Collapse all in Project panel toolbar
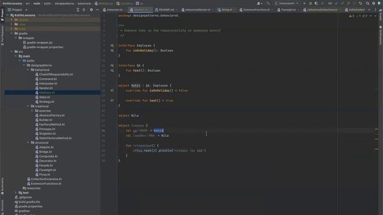Image resolution: width=383 pixels, height=215 pixels. click(x=84, y=10)
